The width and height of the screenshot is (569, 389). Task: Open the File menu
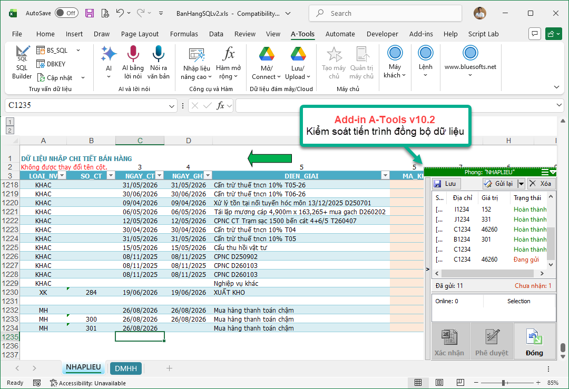click(x=17, y=34)
